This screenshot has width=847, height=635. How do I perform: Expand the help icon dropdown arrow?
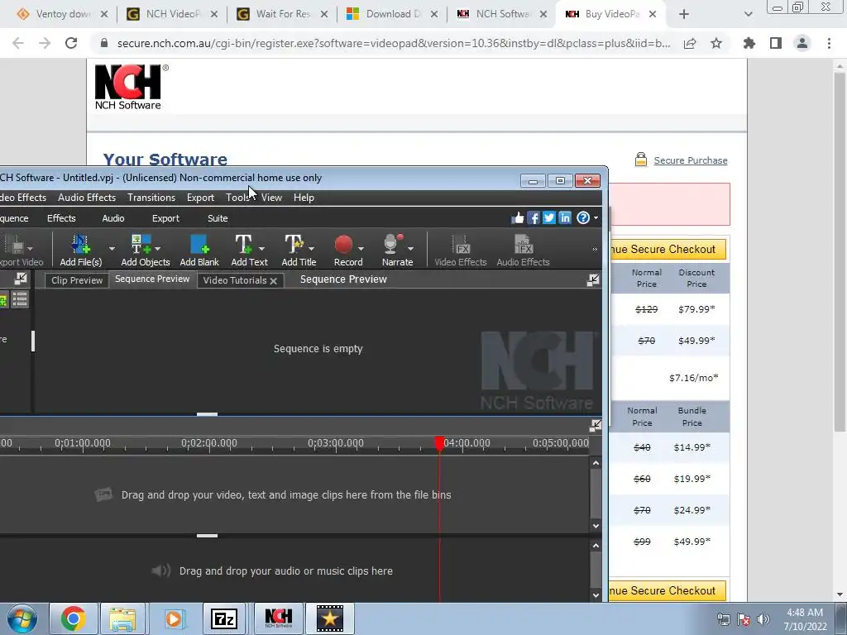click(x=596, y=218)
